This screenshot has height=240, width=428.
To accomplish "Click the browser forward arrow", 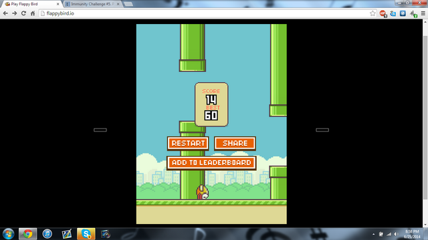I will pos(15,13).
